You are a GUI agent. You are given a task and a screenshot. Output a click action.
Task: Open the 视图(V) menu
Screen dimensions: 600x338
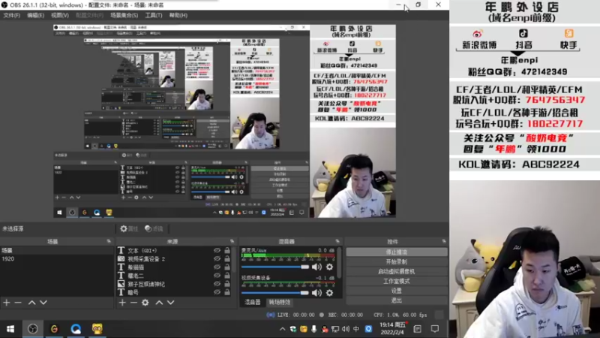60,15
